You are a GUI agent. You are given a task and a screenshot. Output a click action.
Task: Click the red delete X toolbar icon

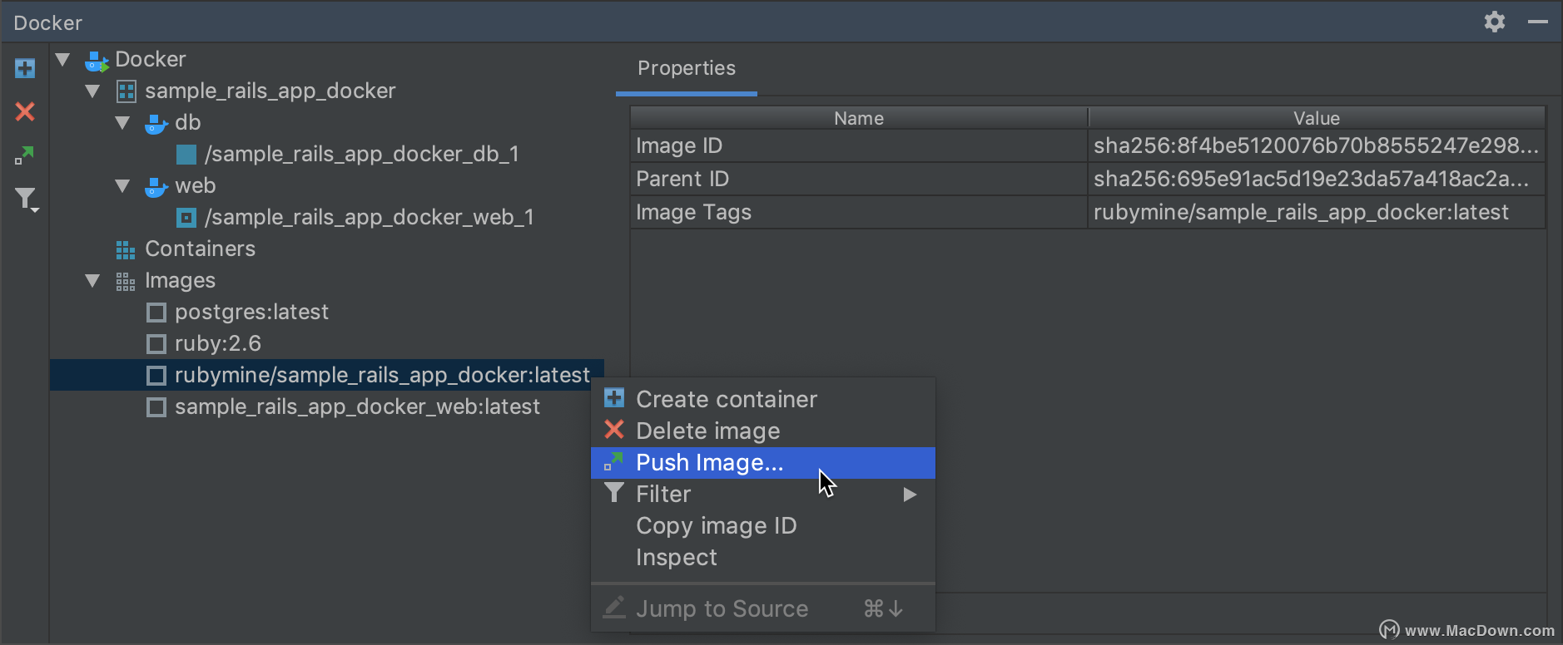(25, 111)
